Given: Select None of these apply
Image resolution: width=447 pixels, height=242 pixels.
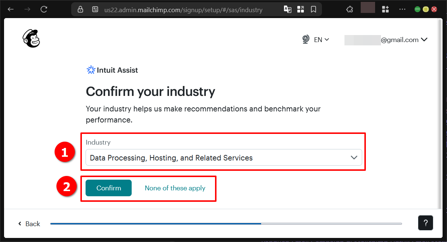Looking at the screenshot, I should (x=175, y=188).
